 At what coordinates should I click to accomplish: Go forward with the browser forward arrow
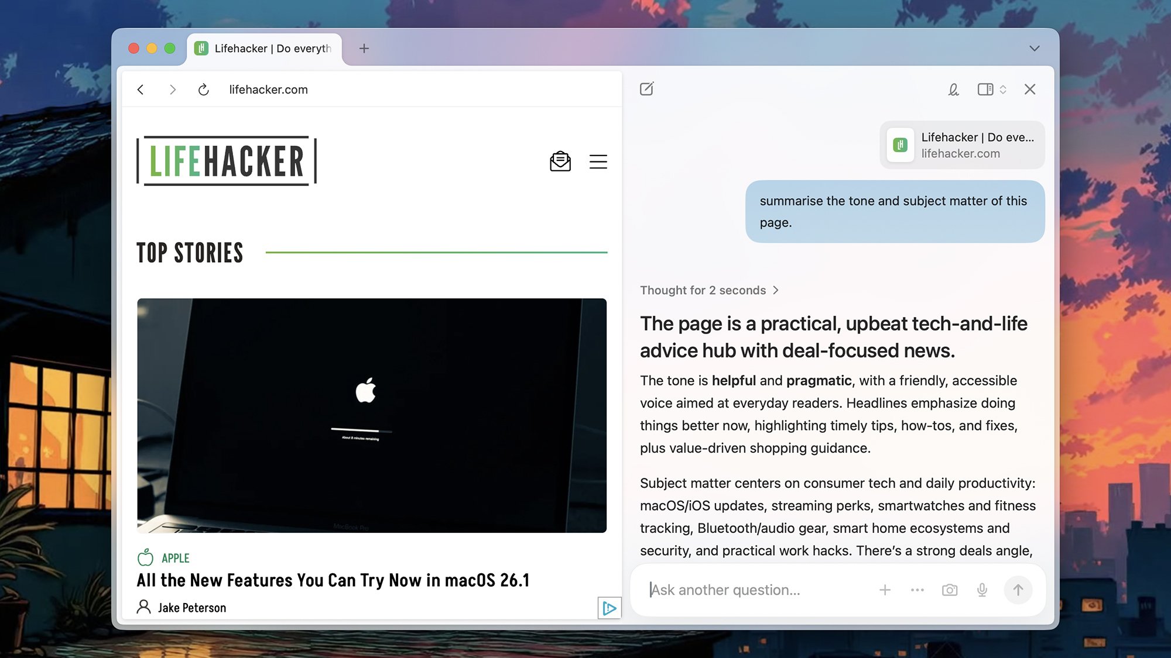tap(172, 89)
